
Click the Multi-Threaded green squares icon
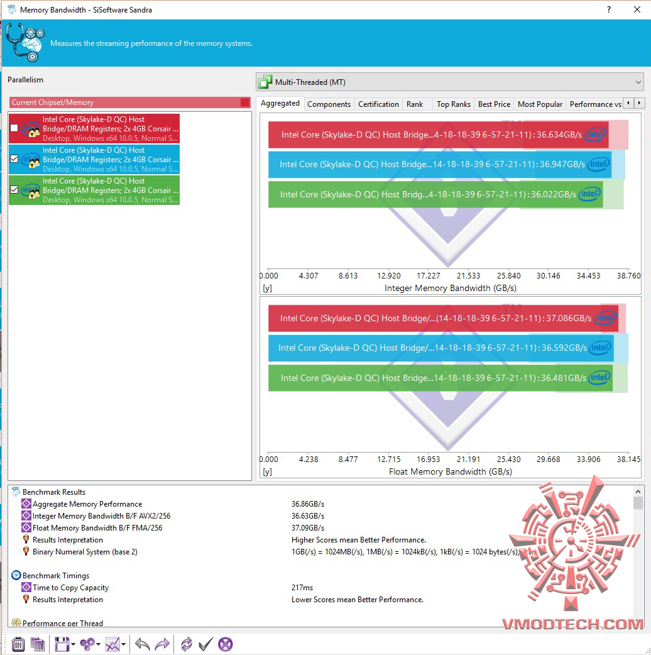coord(265,82)
